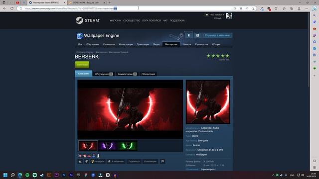Open the МАГАЗИН menu in Steam header
The width and height of the screenshot is (319, 179).
point(115,20)
